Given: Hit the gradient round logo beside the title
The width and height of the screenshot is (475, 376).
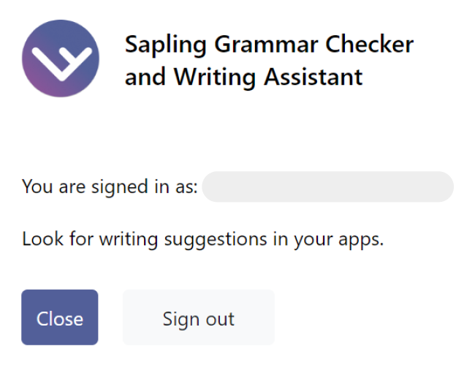Looking at the screenshot, I should [61, 59].
